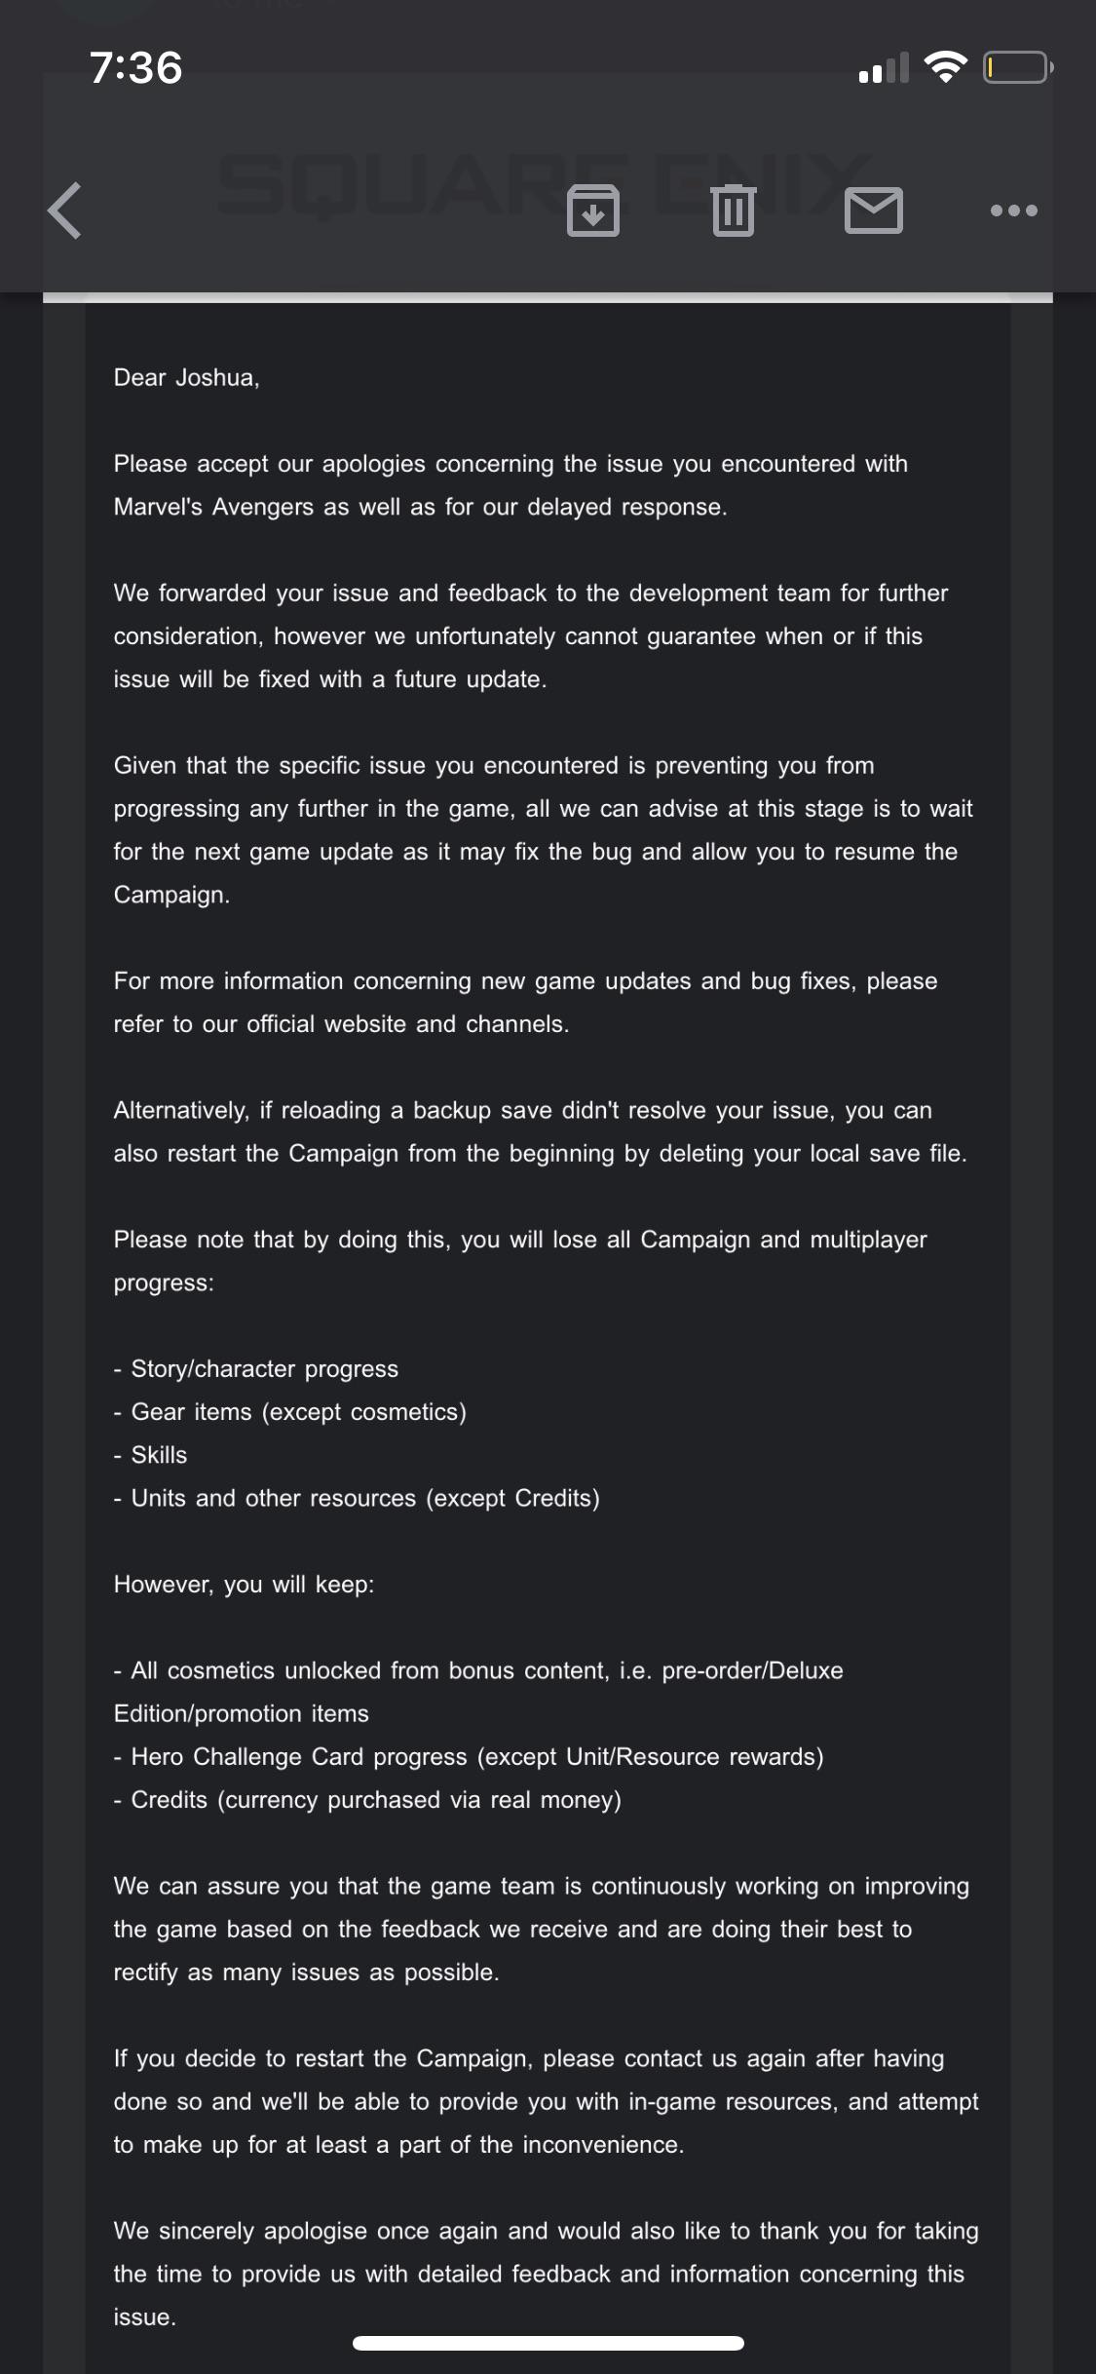Open the ellipsis more-actions menu

(x=1013, y=211)
